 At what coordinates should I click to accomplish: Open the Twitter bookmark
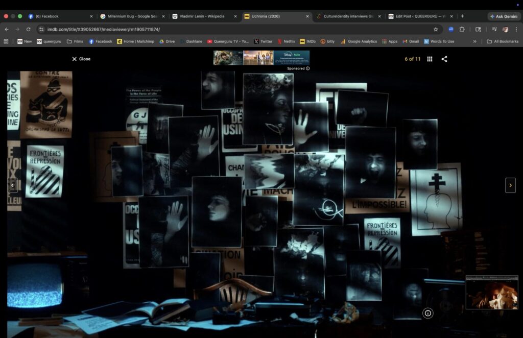tap(263, 41)
